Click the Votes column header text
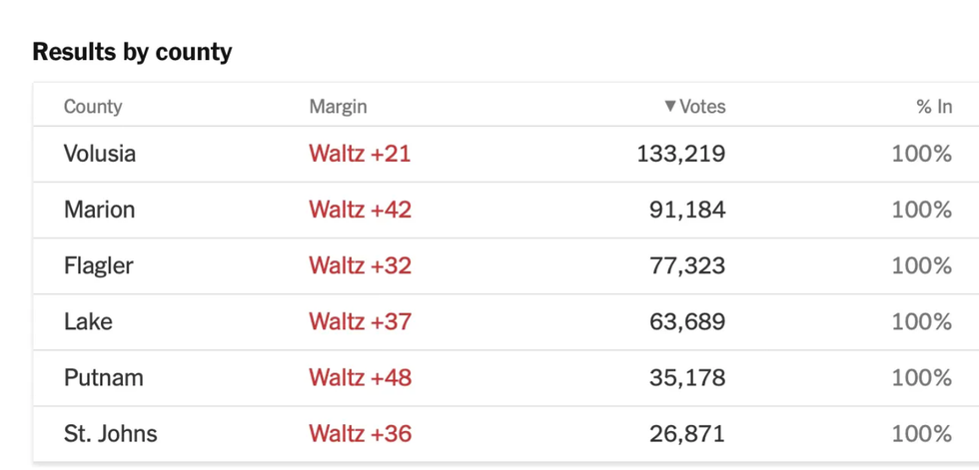 click(702, 107)
